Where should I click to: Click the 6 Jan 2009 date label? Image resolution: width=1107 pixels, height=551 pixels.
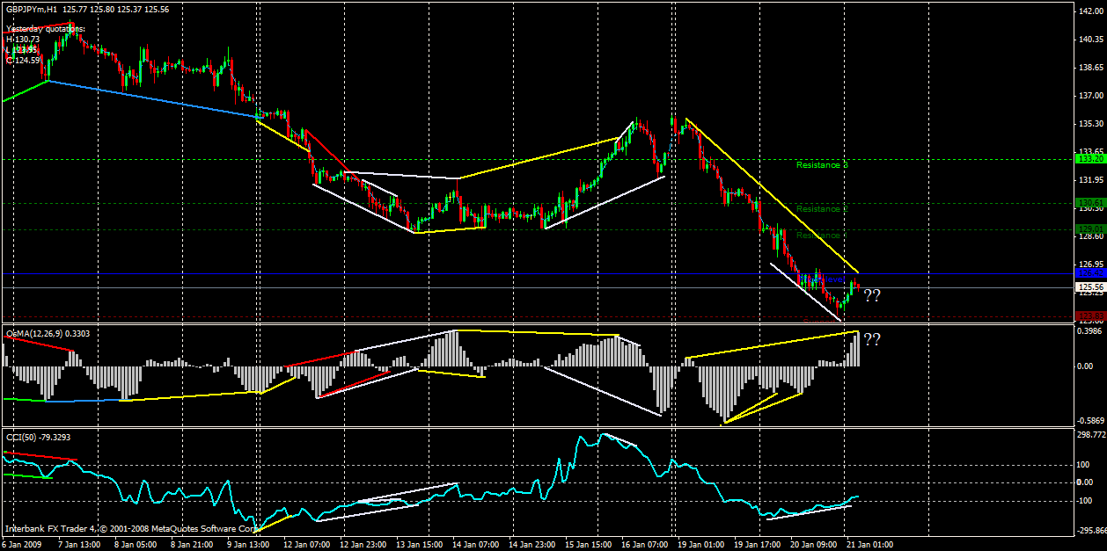[x=24, y=544]
